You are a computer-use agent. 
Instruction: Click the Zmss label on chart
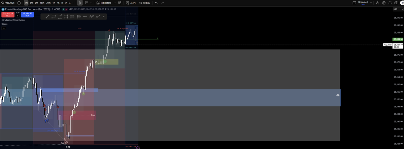[93, 115]
